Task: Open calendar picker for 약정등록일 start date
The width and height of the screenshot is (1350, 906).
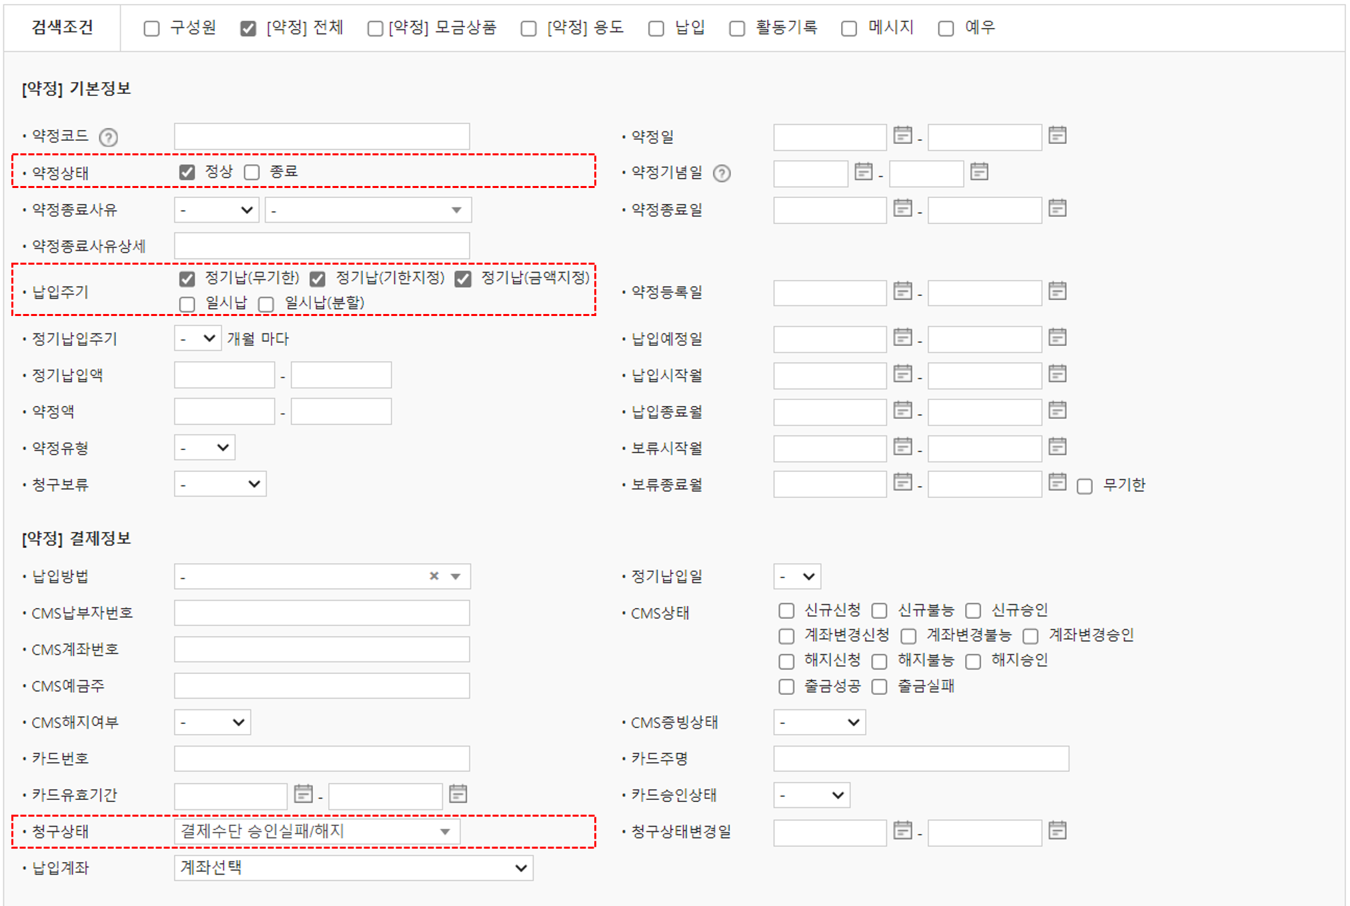Action: [903, 291]
